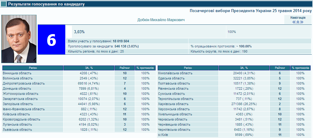
Task: Open Луганська область region
Action: point(17,124)
